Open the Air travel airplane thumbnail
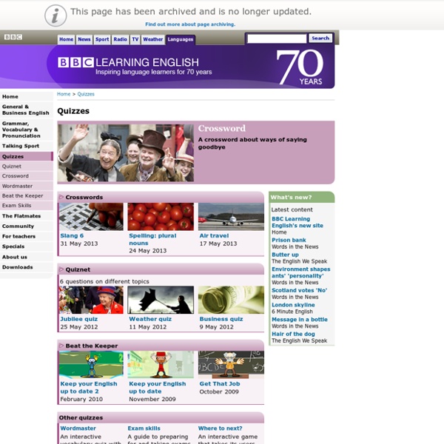The height and width of the screenshot is (444, 444). tap(230, 217)
